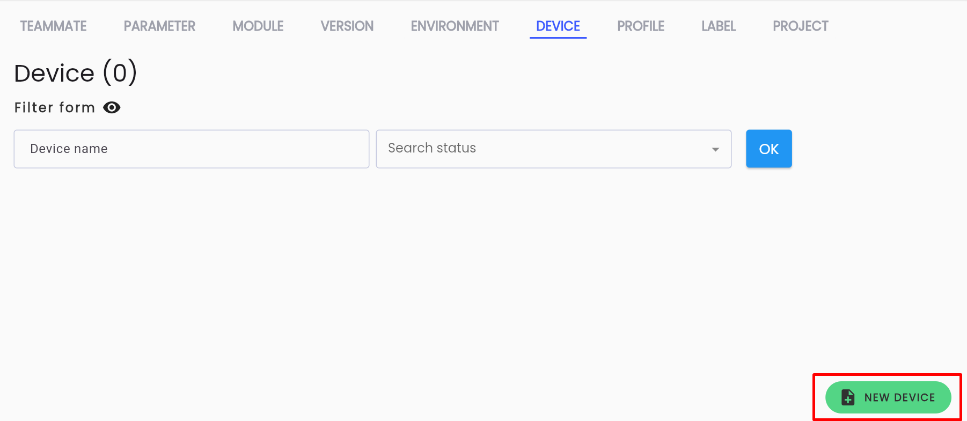
Task: Select the DEVICE tab
Action: pyautogui.click(x=558, y=26)
